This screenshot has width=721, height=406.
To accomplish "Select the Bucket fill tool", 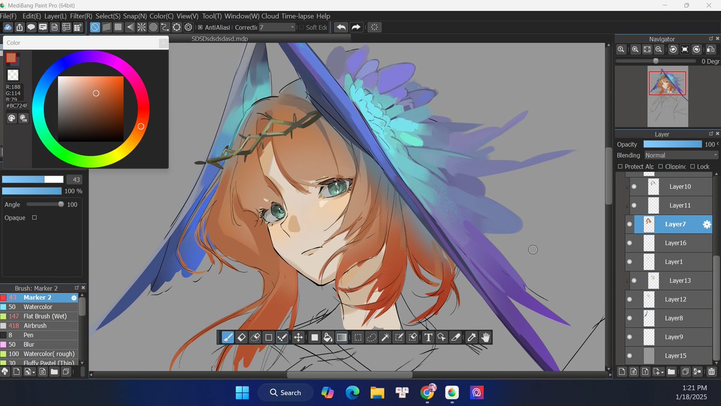I will (x=328, y=337).
